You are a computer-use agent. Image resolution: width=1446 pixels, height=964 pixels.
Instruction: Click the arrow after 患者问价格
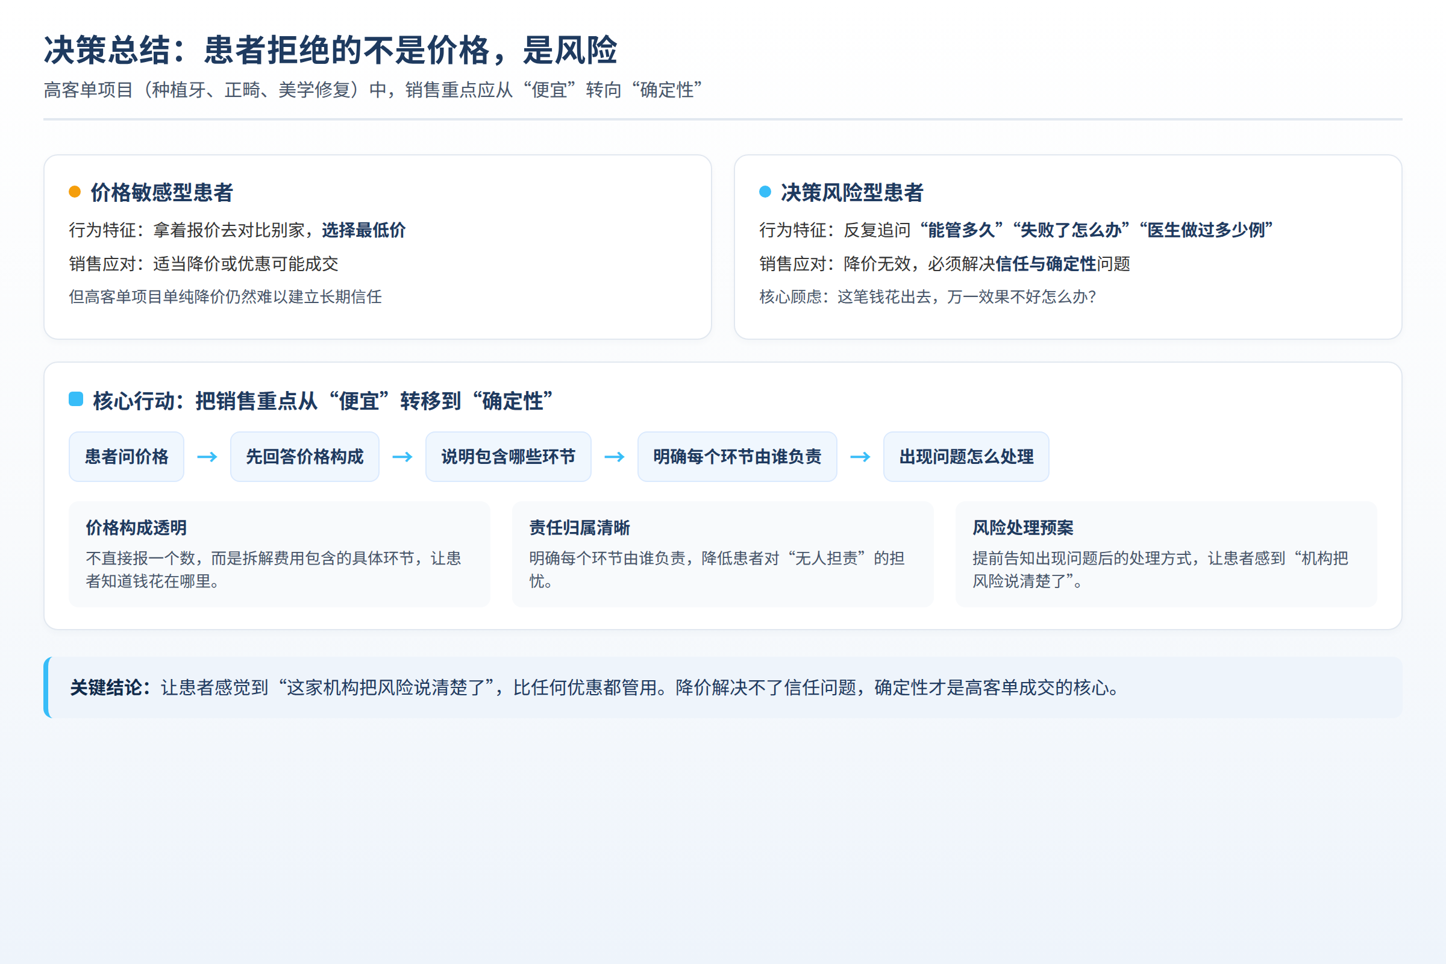[x=207, y=457]
